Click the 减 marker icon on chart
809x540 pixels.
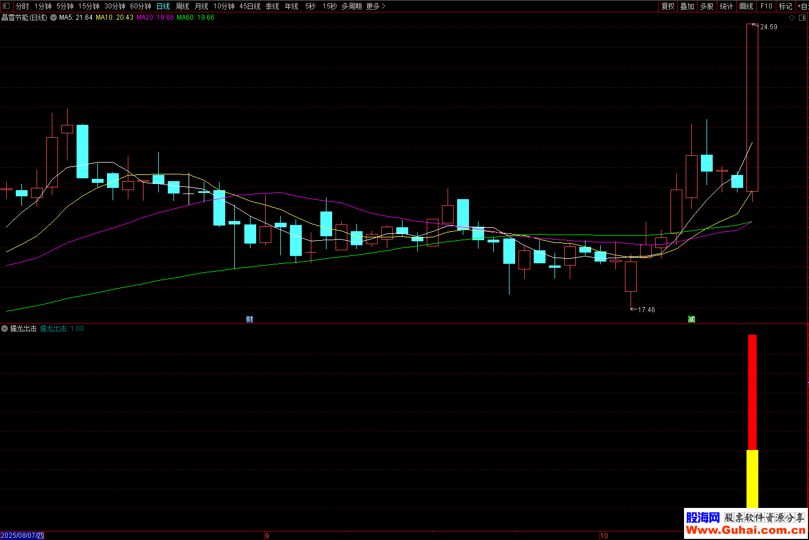click(x=691, y=319)
